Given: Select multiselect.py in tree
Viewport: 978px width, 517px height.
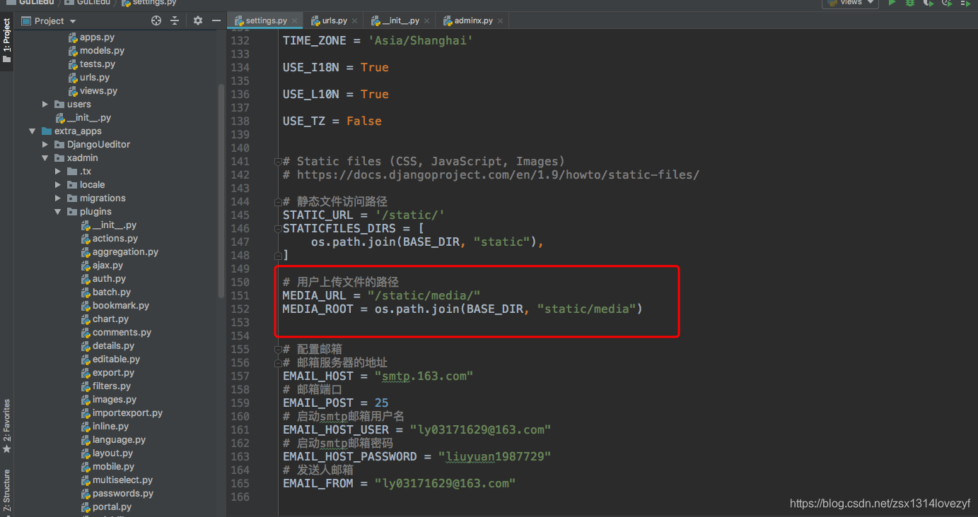Looking at the screenshot, I should coord(117,480).
